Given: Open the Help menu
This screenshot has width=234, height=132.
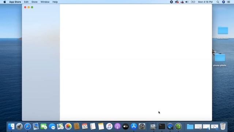Looking at the screenshot, I should tap(55, 2).
